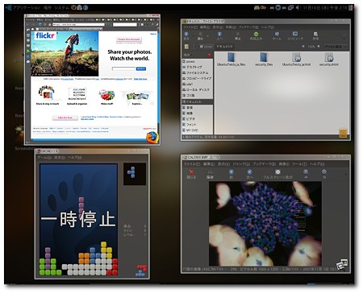Go to Home folder in file browser toolbar

pos(277,35)
